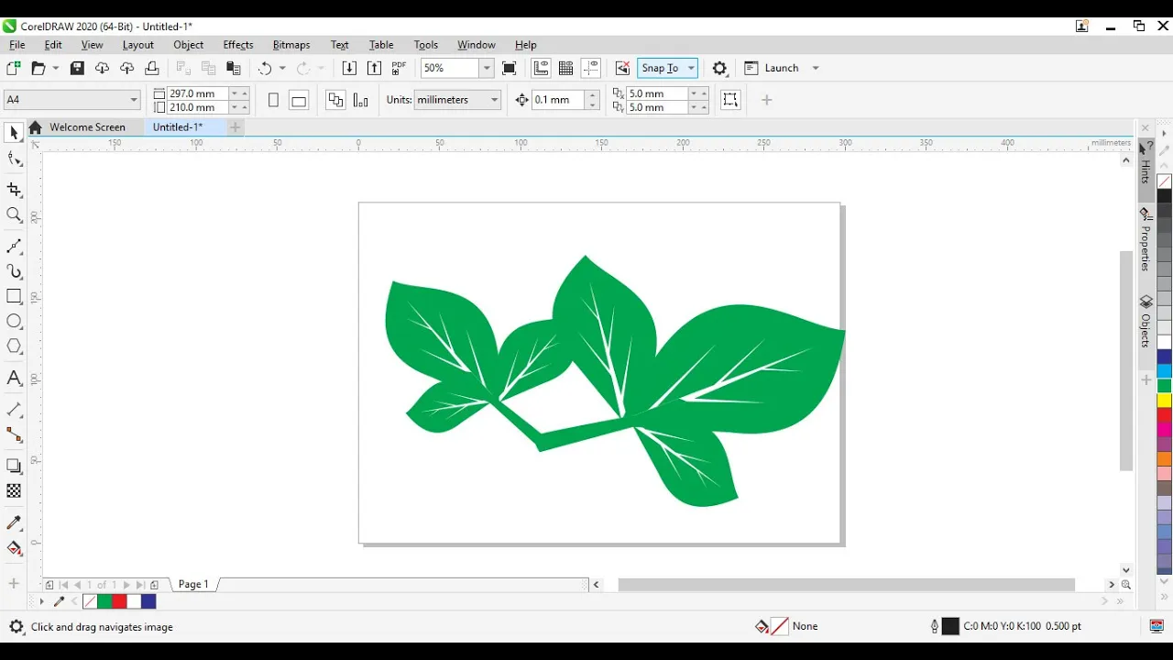Click the Import icon
The width and height of the screenshot is (1173, 660).
(x=349, y=68)
